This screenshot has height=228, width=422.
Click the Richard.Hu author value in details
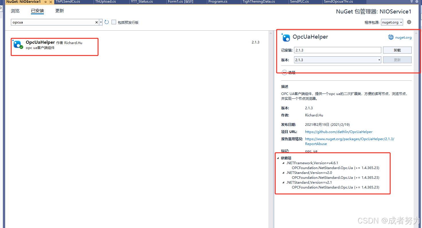click(314, 115)
